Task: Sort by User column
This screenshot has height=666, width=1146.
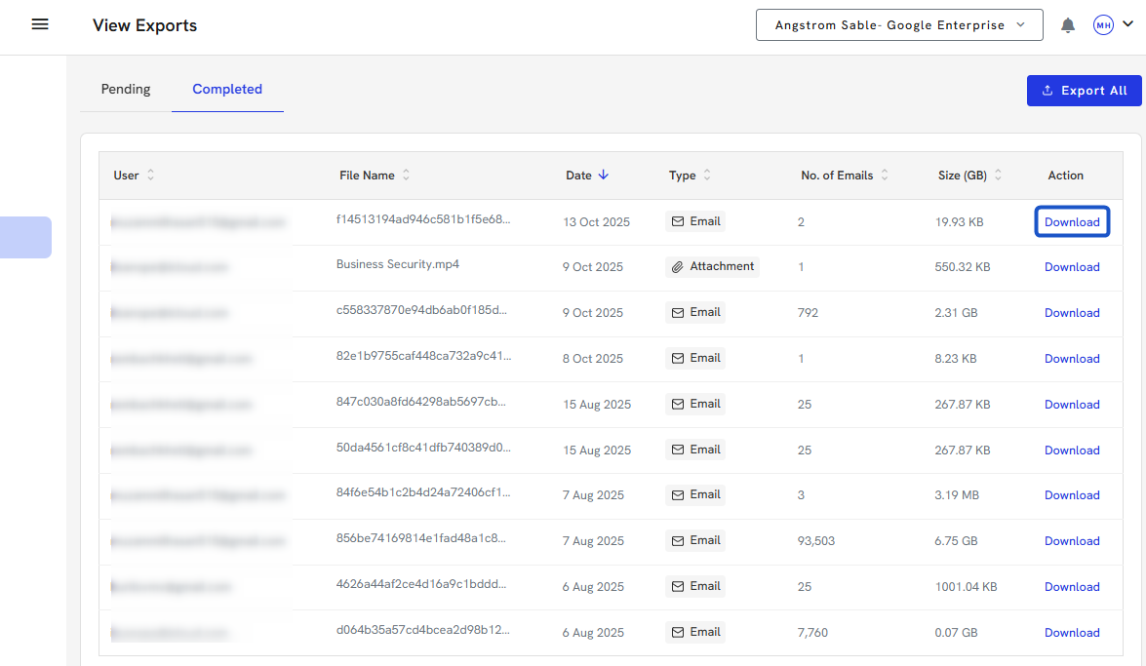Action: [150, 176]
